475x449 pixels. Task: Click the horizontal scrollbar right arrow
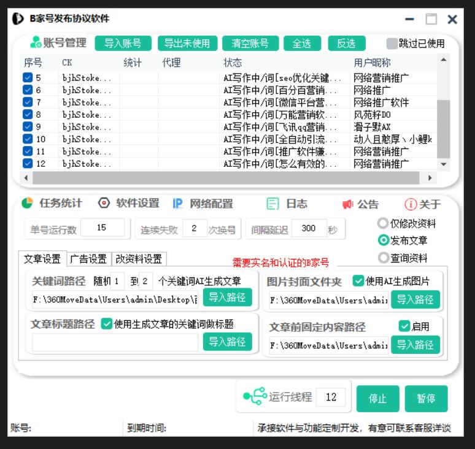[430, 177]
